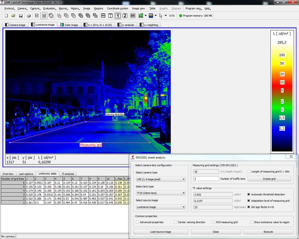Open the Macros menu
Screen dimensions: 299x239
63,9
